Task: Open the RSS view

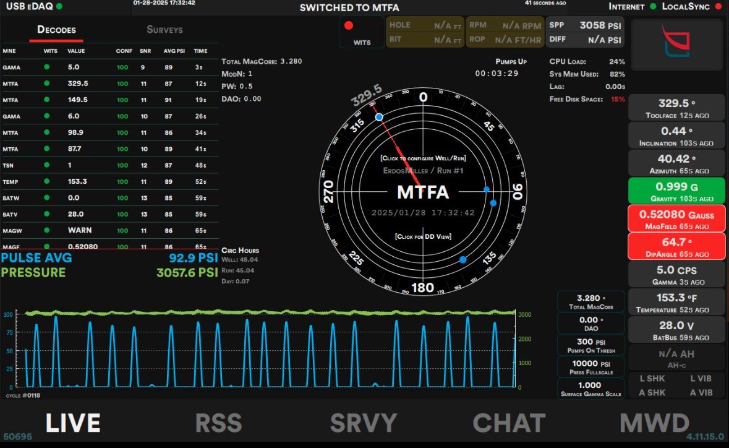Action: point(218,423)
